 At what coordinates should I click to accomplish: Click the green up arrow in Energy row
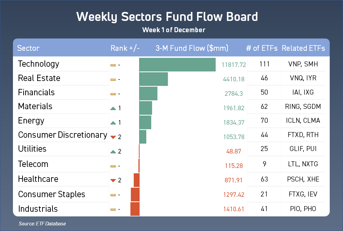pyautogui.click(x=113, y=122)
